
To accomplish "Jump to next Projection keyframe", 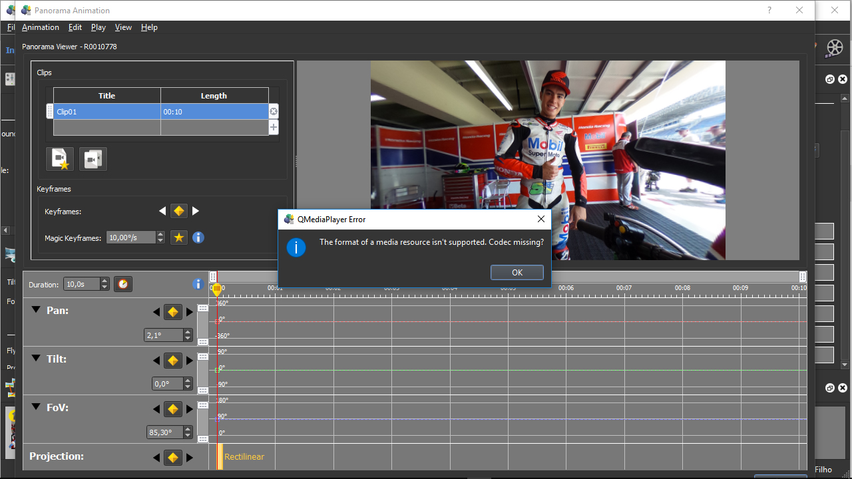I will point(190,458).
